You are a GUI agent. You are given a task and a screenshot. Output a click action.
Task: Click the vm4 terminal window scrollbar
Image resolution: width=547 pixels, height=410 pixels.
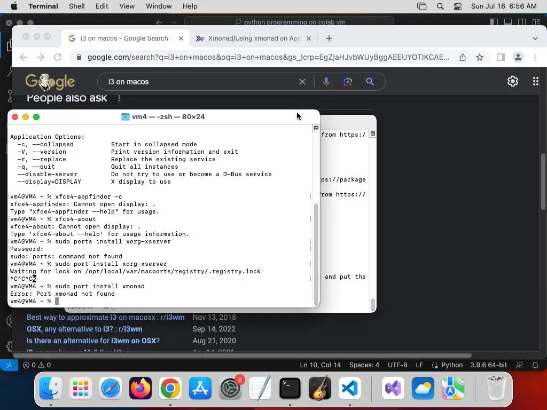pyautogui.click(x=316, y=254)
